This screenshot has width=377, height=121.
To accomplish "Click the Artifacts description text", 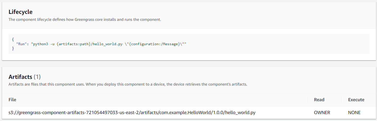I will click(128, 84).
